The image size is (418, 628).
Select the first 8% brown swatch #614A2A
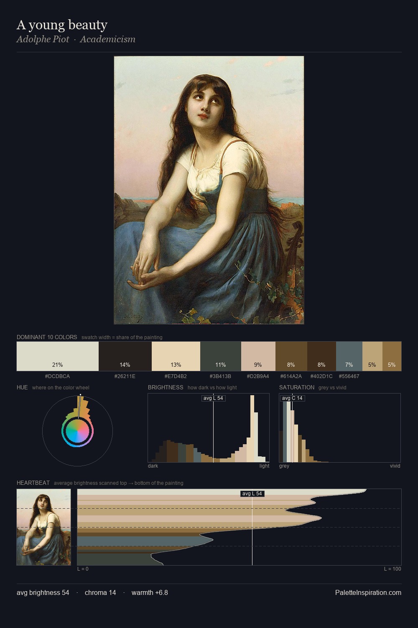coord(291,356)
